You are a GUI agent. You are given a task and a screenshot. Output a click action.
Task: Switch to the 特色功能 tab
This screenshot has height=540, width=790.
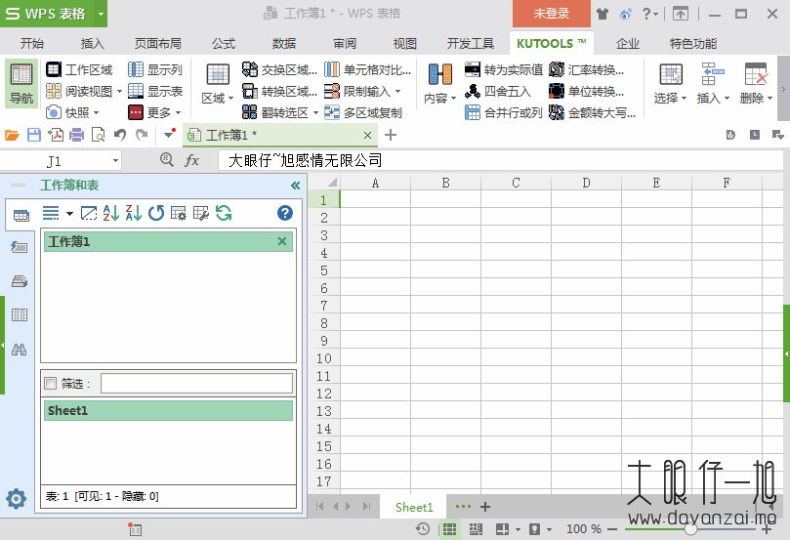tap(692, 43)
